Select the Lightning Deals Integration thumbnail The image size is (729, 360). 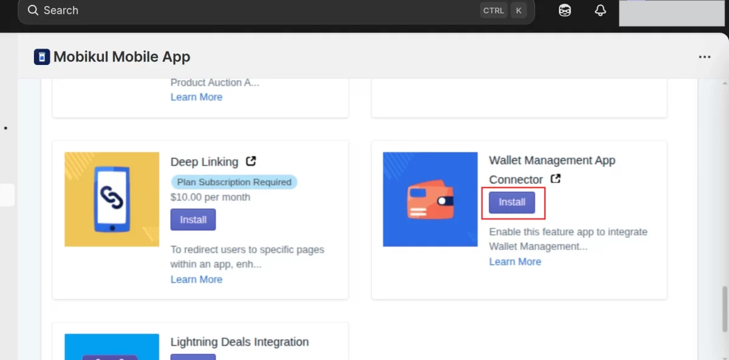[112, 347]
